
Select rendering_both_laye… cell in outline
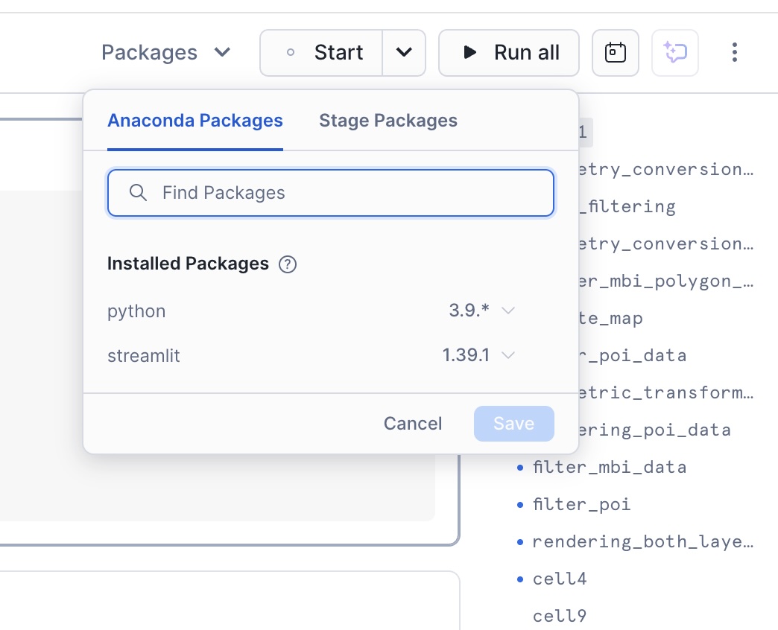pos(642,541)
